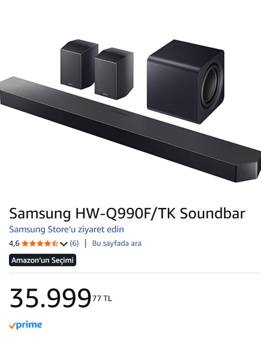Click the Amazon'un Seçimi badge

coord(42,260)
